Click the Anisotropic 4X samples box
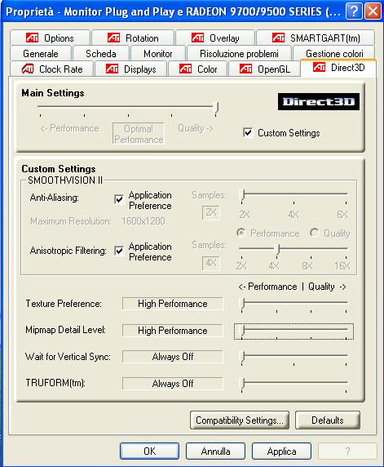This screenshot has width=384, height=467. pos(211,263)
